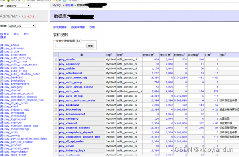Open the 权限 privileges link

click(92, 27)
